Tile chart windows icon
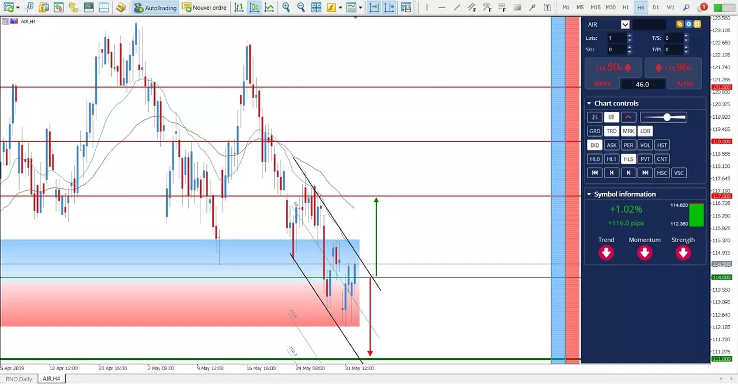This screenshot has width=738, height=384. (x=316, y=7)
